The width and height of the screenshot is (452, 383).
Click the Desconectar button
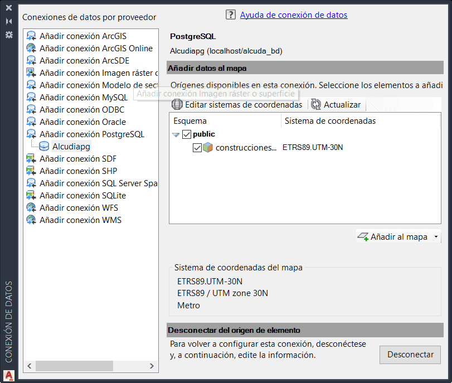point(410,355)
